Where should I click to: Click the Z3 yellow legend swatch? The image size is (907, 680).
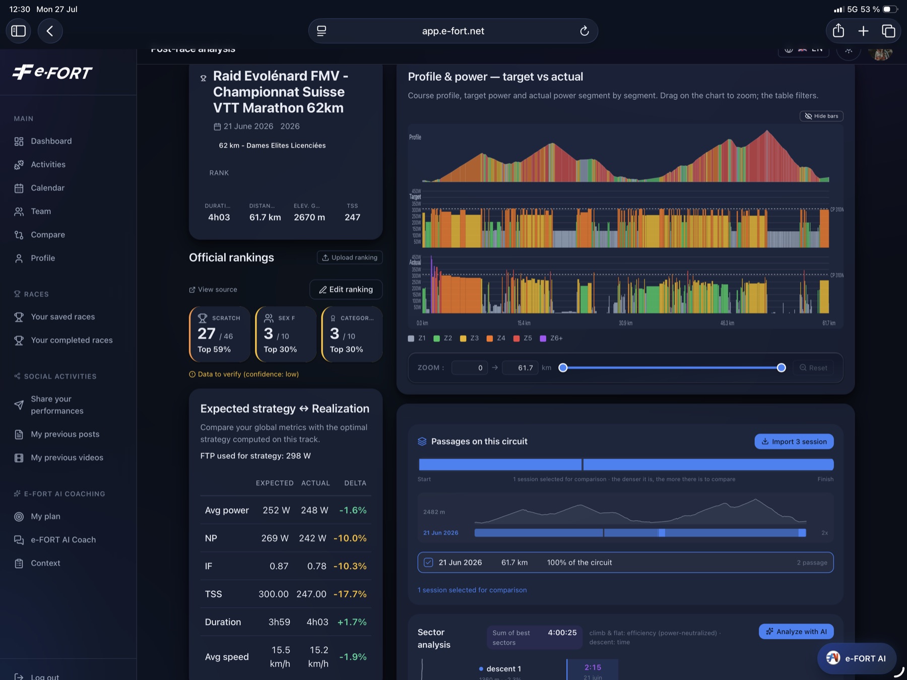(463, 338)
